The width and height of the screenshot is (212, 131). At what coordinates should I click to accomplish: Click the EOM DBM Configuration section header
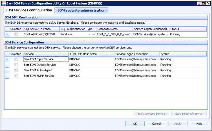pos(106,17)
